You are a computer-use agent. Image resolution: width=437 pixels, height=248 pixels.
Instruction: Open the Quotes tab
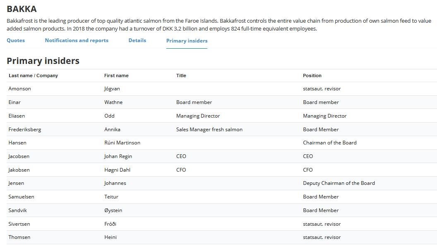16,40
